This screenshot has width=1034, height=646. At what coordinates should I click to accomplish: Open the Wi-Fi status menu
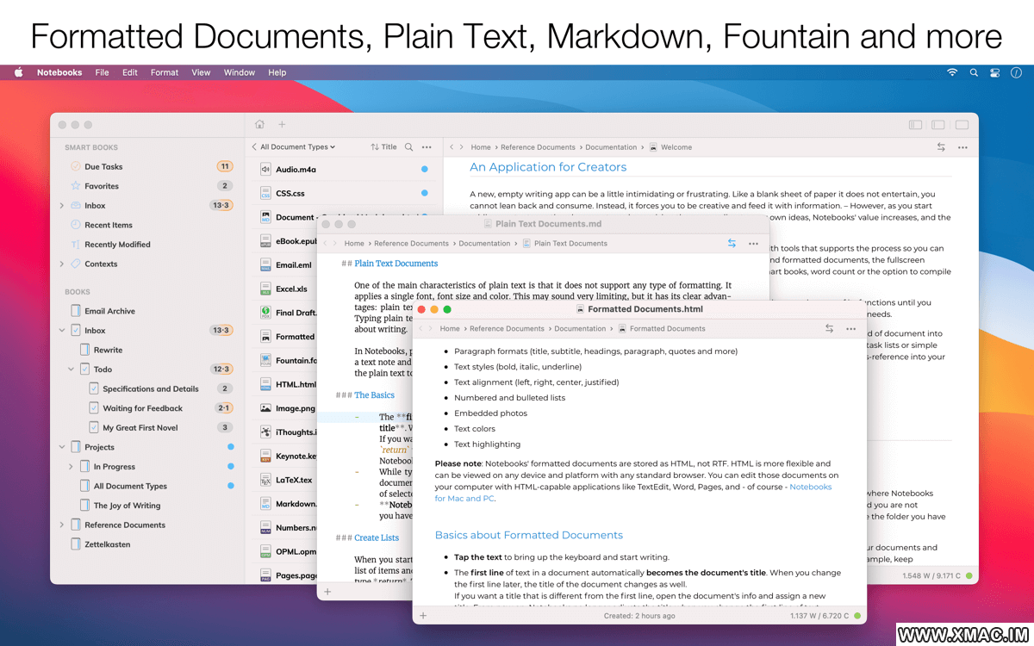coord(952,72)
